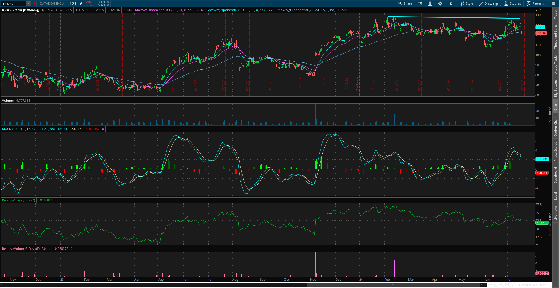Click the 121.16 red price bubble
Viewport: 559px width, 288px height.
click(541, 34)
